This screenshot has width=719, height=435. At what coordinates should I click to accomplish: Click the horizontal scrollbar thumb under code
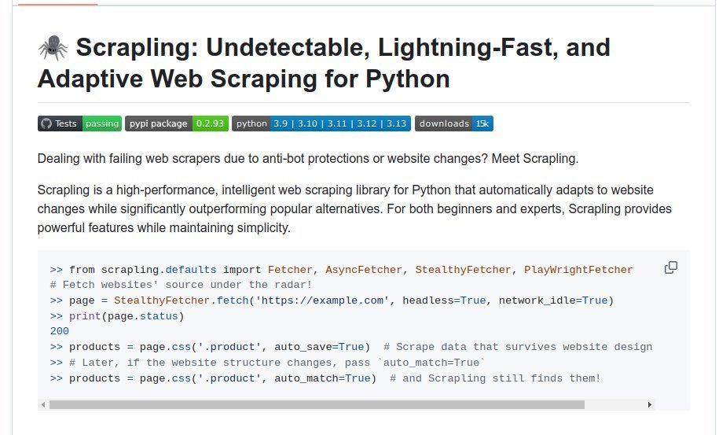pyautogui.click(x=317, y=404)
